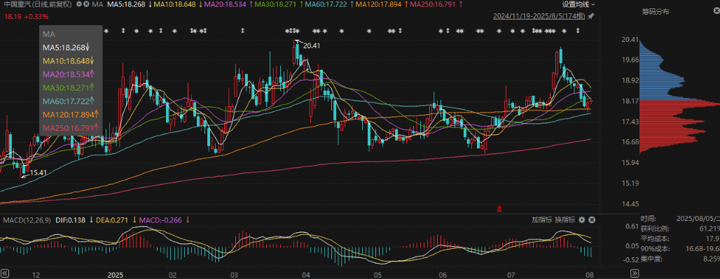
Task: Click the 90%成本 row in chip stats
Action: click(x=680, y=249)
